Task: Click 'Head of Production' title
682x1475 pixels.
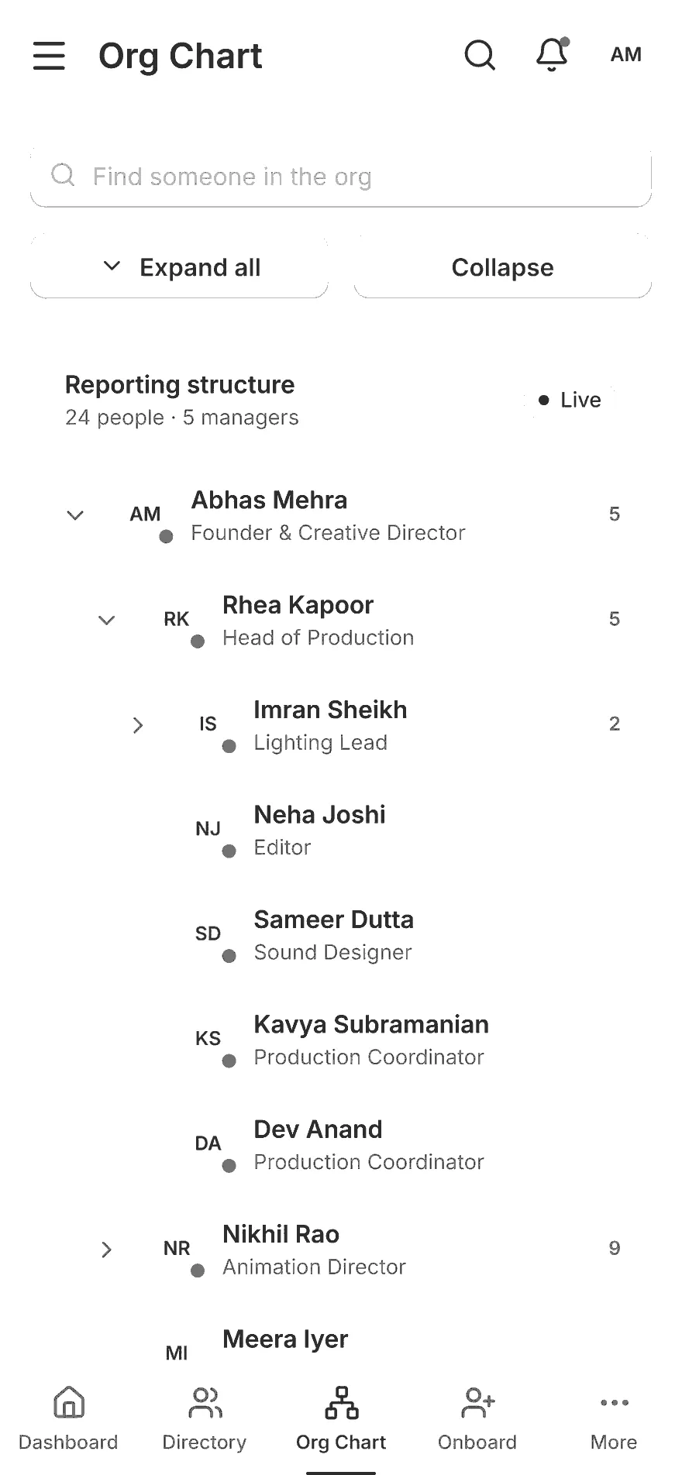Action: point(318,638)
